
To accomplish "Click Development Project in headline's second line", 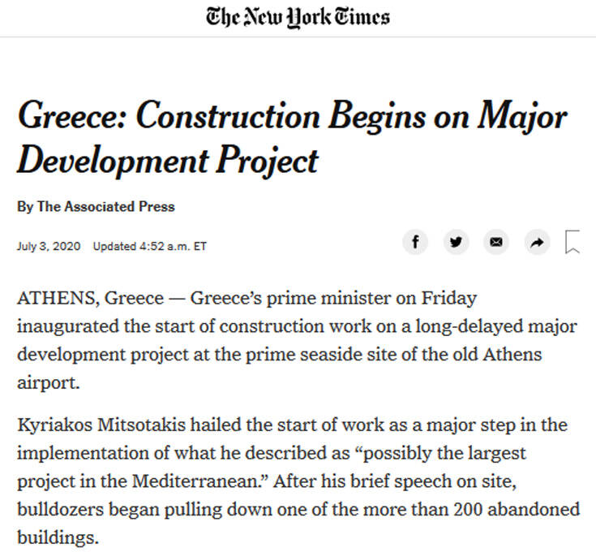I will click(168, 161).
